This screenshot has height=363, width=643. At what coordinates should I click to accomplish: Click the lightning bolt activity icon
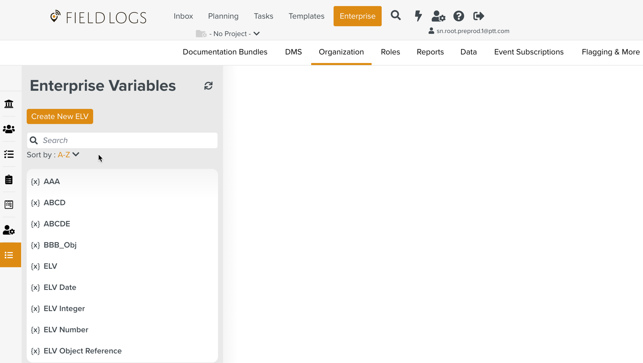[x=418, y=16]
